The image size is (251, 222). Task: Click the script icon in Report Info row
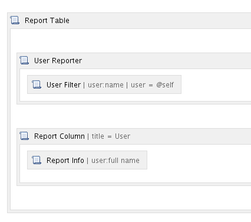[x=37, y=160]
